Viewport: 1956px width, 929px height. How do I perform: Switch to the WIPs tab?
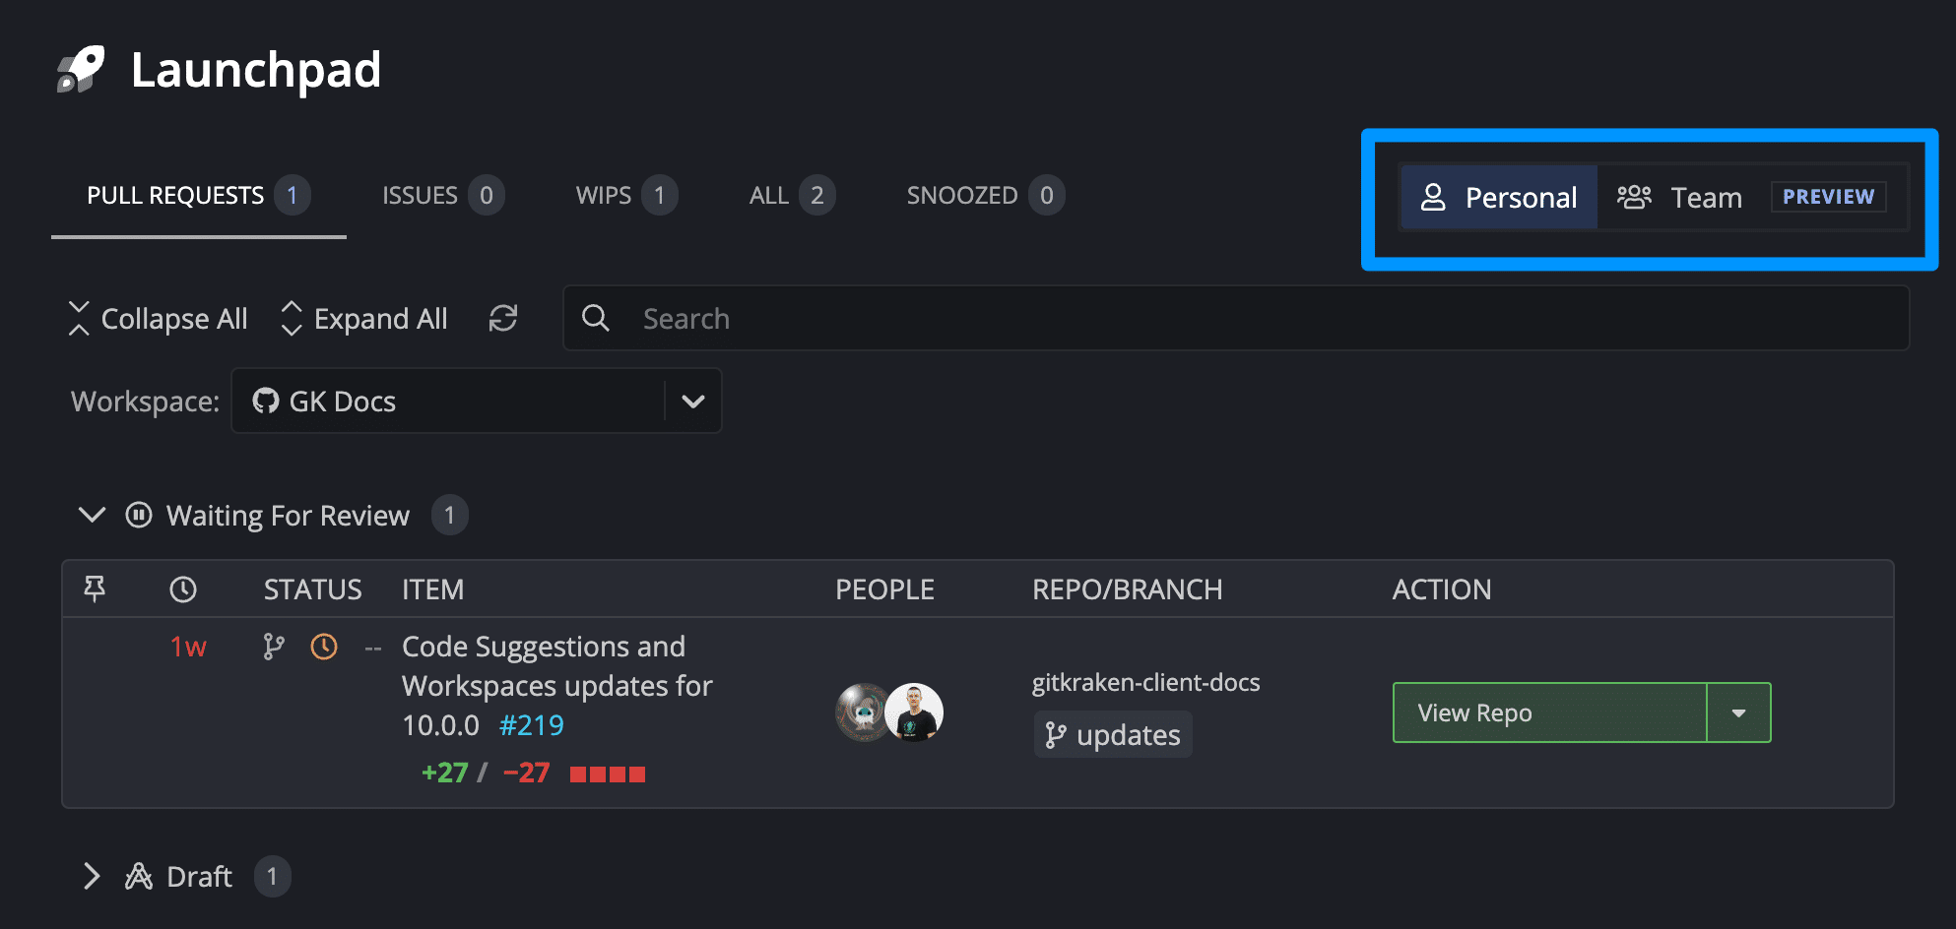[625, 195]
